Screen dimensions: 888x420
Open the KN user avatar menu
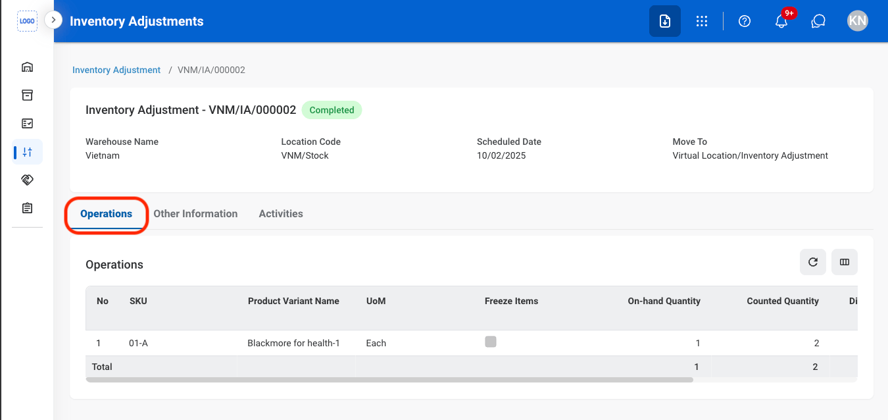[x=858, y=21]
